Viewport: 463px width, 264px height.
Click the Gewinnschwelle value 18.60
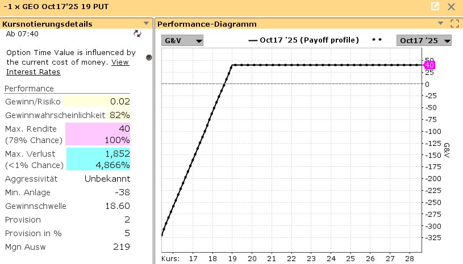tap(118, 206)
